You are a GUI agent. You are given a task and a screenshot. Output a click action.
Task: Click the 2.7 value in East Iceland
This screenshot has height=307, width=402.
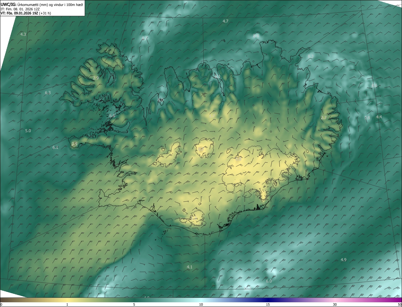[323, 117]
